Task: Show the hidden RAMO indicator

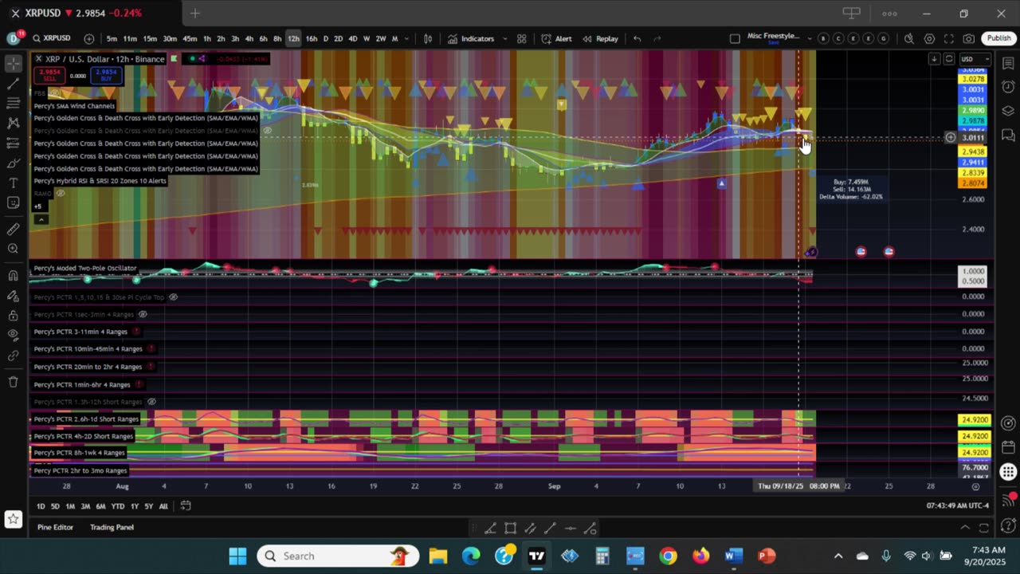Action: (x=60, y=194)
